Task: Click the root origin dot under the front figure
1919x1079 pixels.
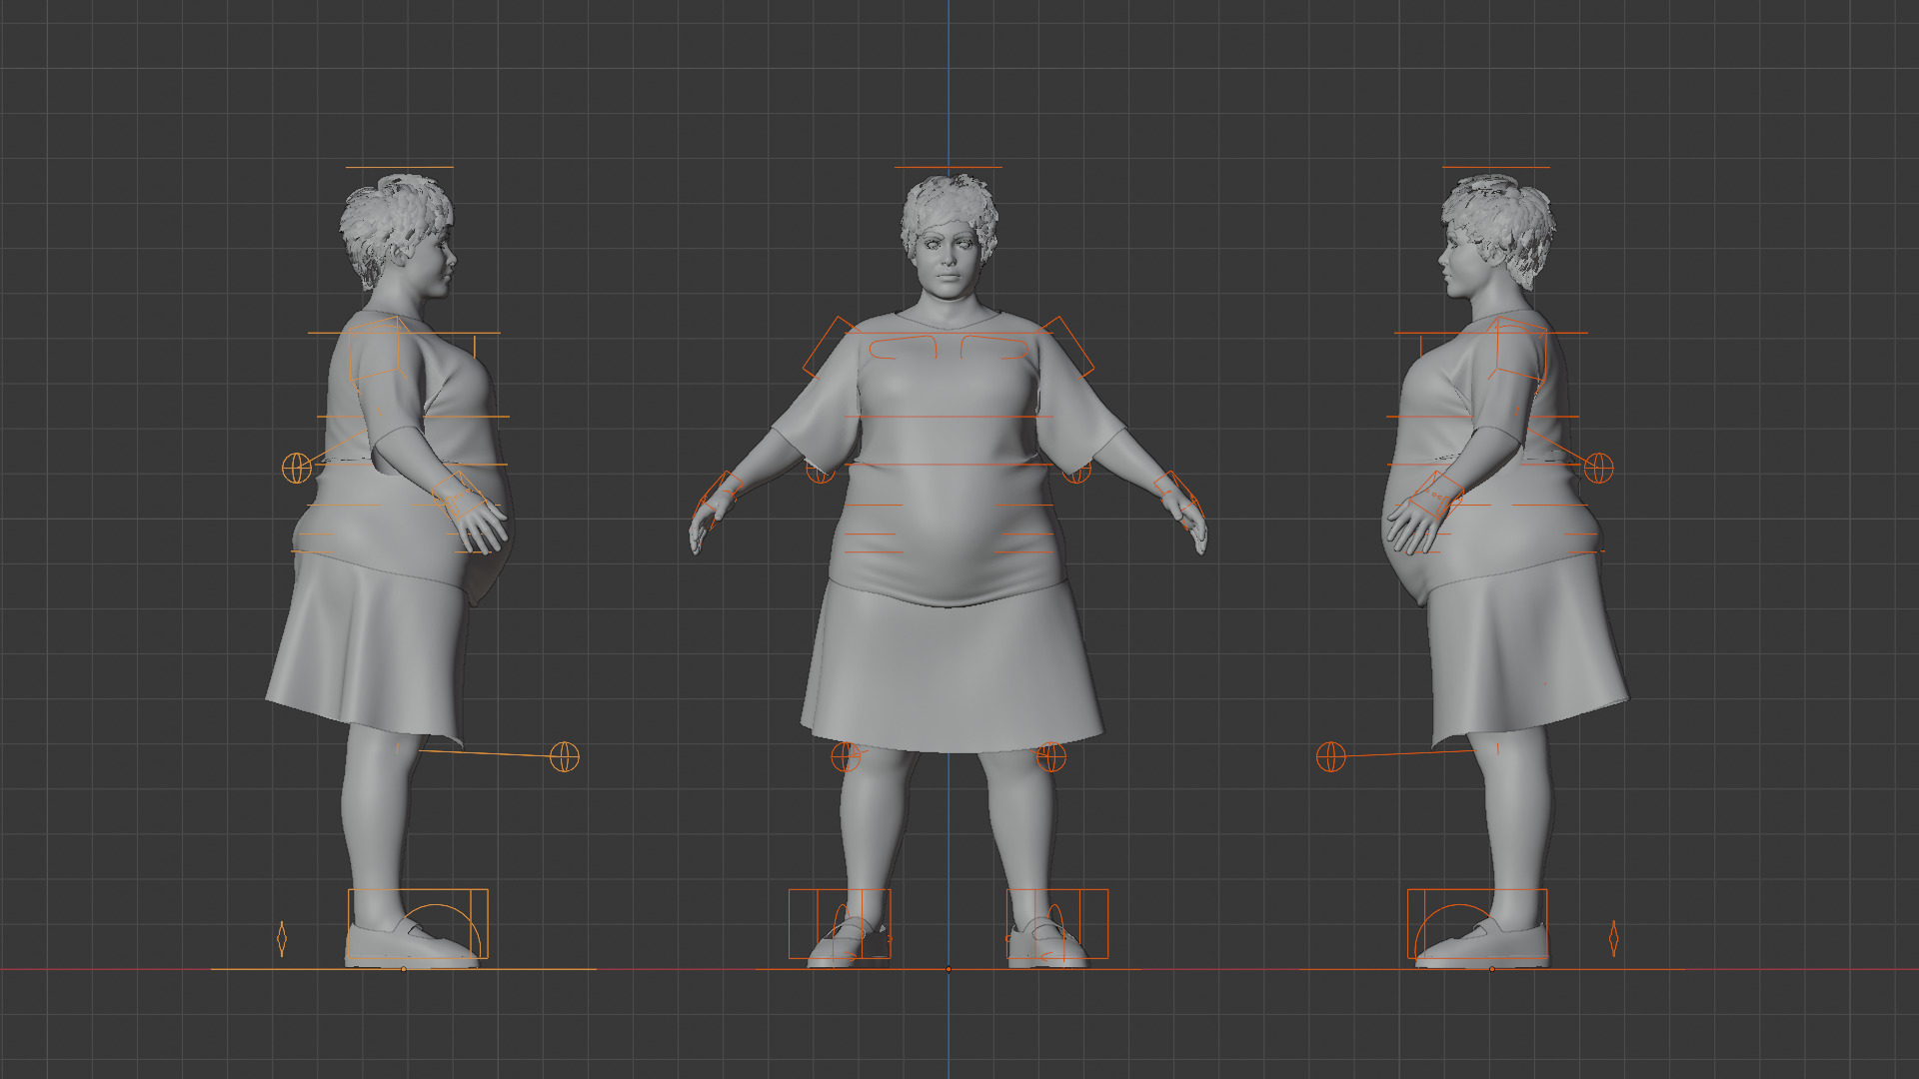Action: coord(949,969)
